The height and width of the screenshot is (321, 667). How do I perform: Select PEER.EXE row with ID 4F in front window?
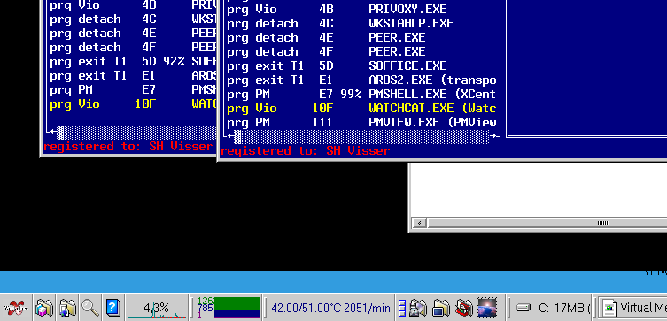click(361, 51)
